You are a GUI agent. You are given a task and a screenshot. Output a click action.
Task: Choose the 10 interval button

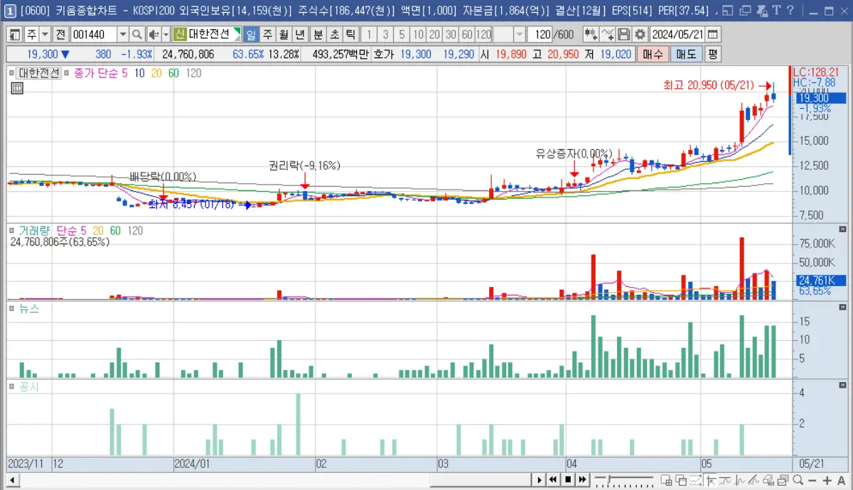(x=418, y=35)
